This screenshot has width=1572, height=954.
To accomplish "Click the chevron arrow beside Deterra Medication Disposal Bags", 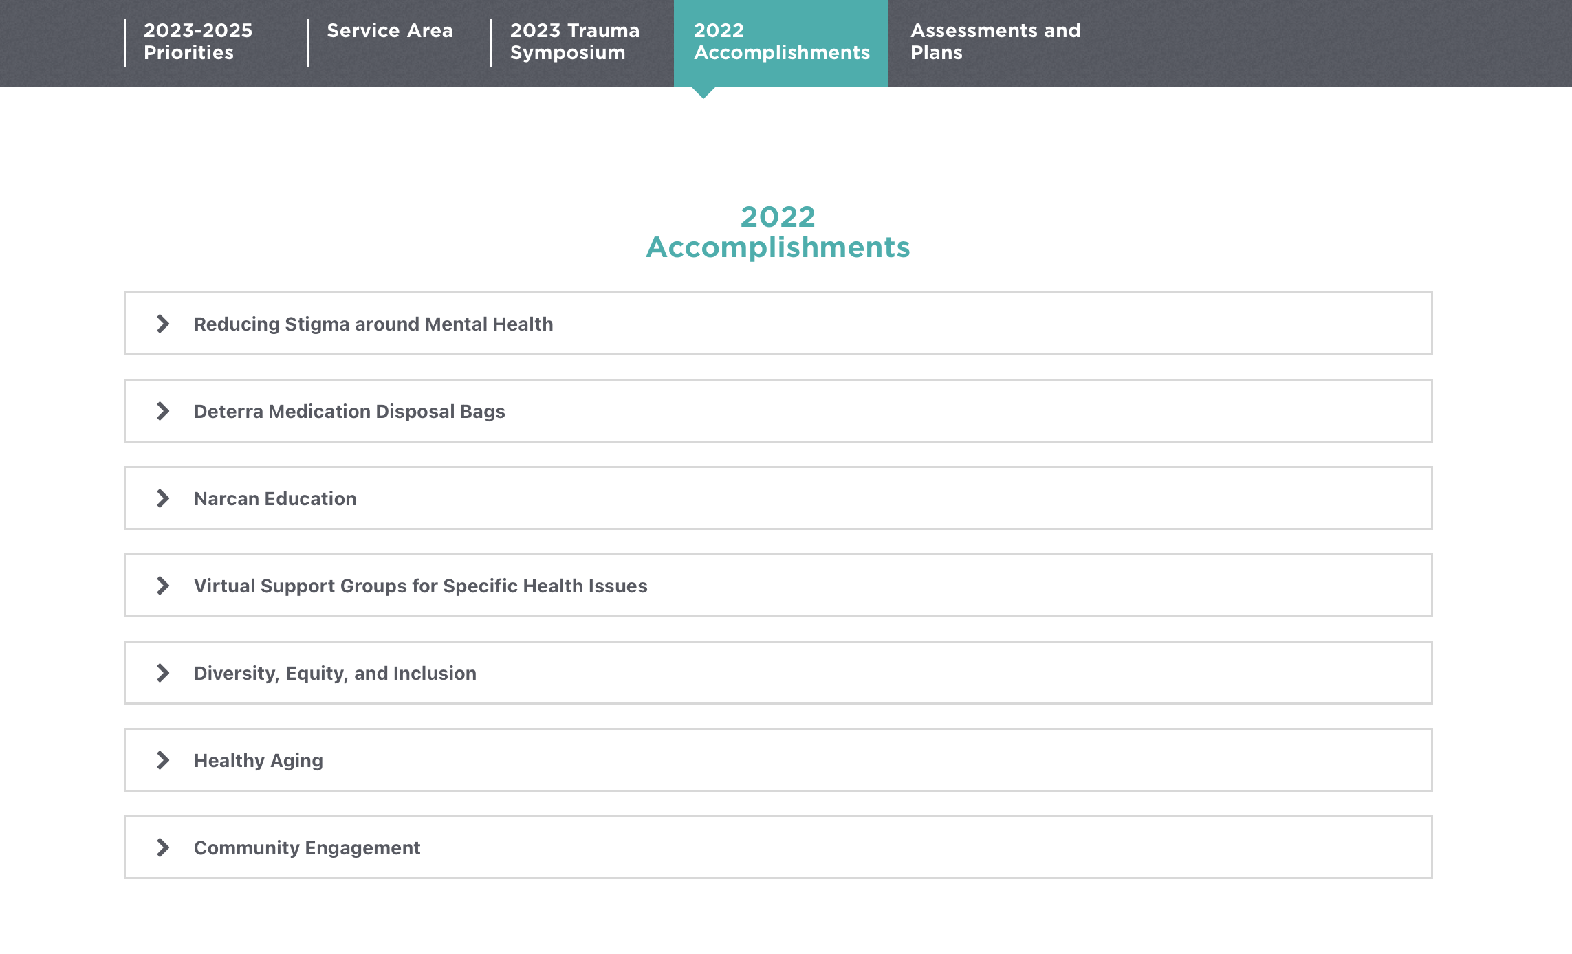I will [163, 411].
